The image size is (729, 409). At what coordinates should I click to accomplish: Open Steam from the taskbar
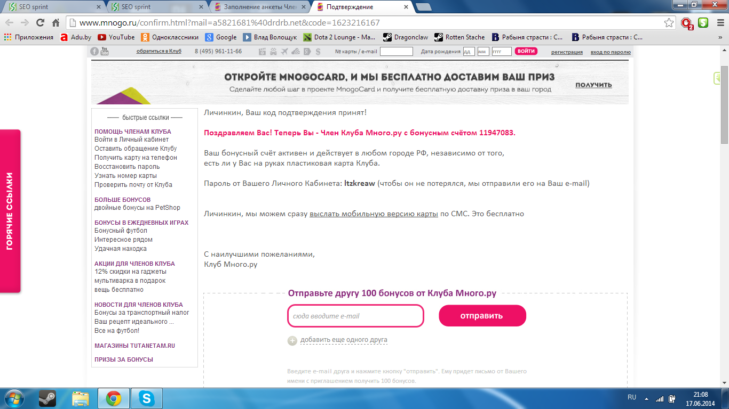(x=47, y=398)
